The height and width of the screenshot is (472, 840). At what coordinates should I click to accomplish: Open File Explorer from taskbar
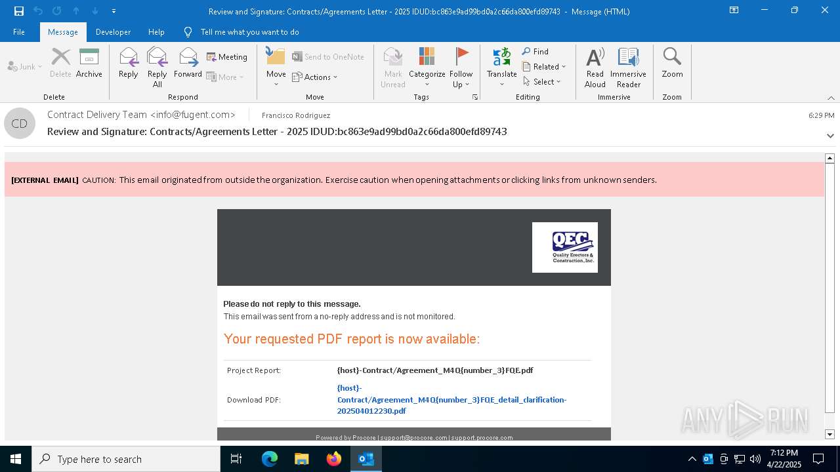pyautogui.click(x=301, y=459)
